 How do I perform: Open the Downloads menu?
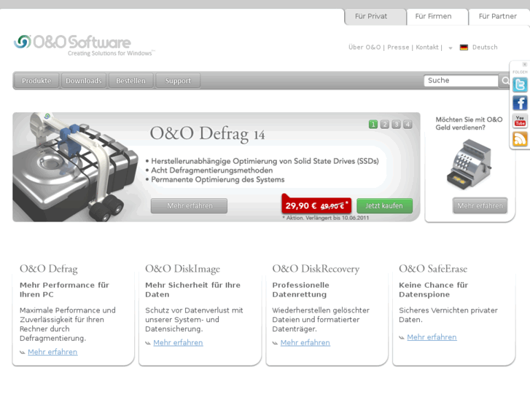(84, 81)
